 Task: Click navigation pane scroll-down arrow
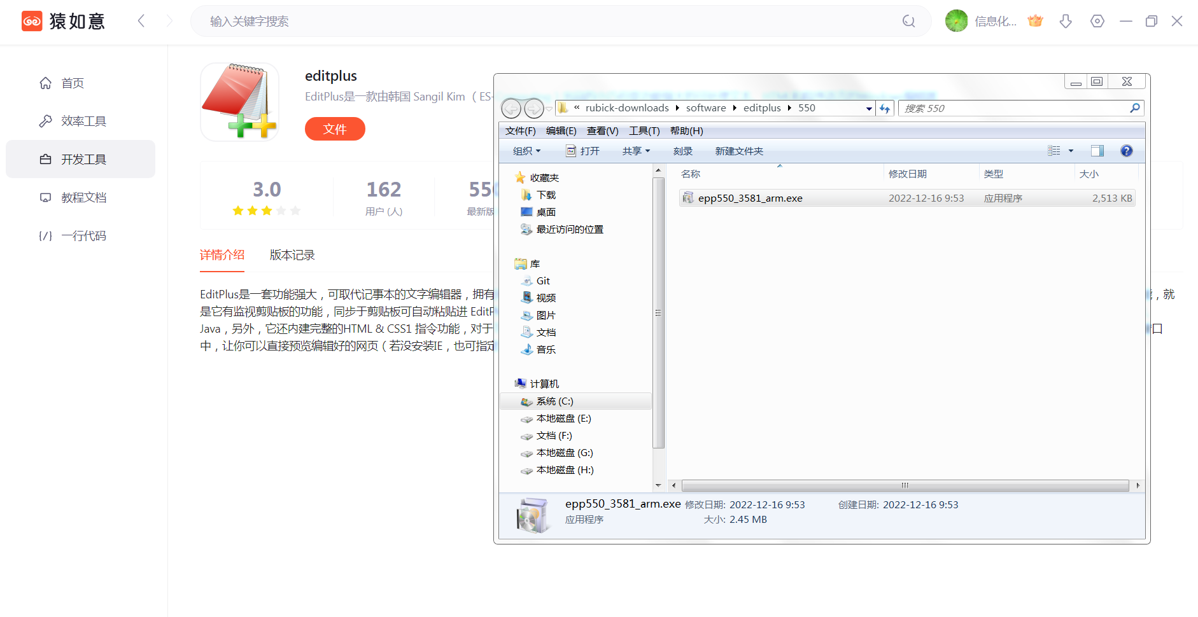(658, 485)
